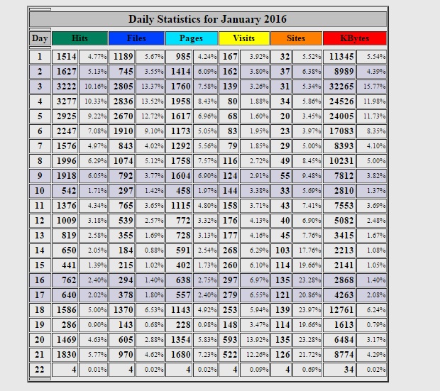This screenshot has height=391, width=440.
Task: Click KBytes value 34 on day 22
Action: (339, 369)
